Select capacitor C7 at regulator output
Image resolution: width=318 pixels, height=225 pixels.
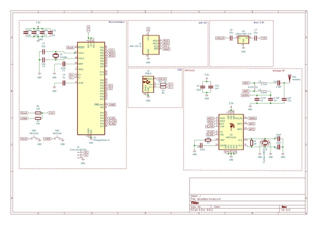[x=255, y=38]
